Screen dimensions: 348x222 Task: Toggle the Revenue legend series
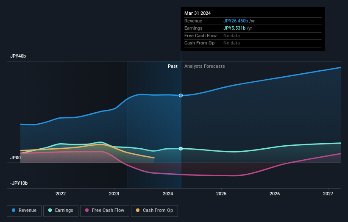(24, 211)
